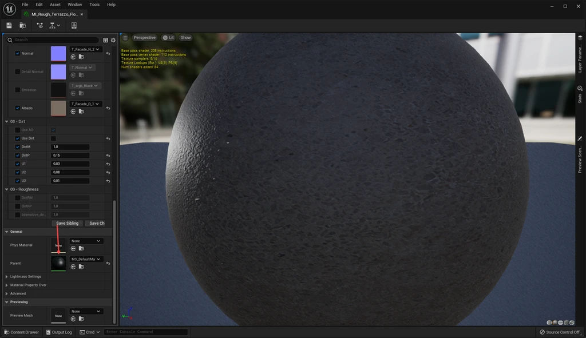
Task: Click the Save Sibling button
Action: point(68,224)
